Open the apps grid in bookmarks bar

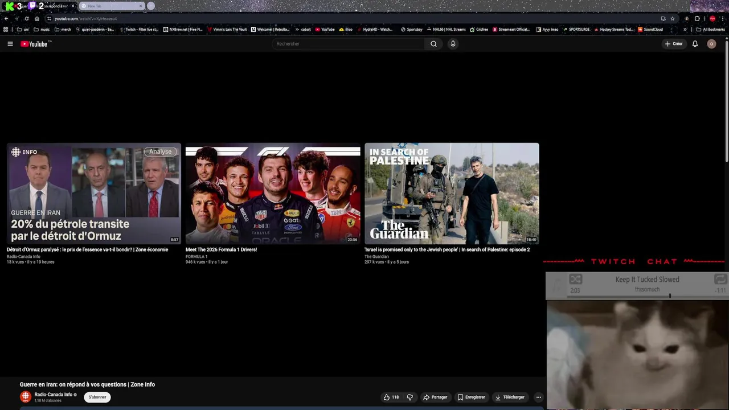[6, 30]
